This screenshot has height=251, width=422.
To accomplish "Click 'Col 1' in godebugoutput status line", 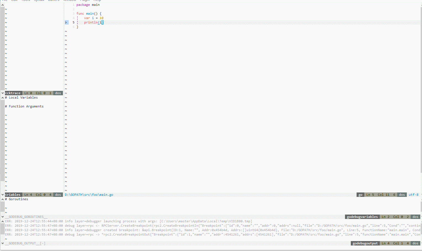I will 398,243.
